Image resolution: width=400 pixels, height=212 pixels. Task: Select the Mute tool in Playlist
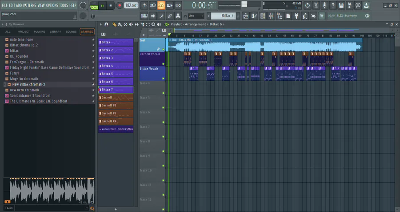pyautogui.click(x=131, y=24)
